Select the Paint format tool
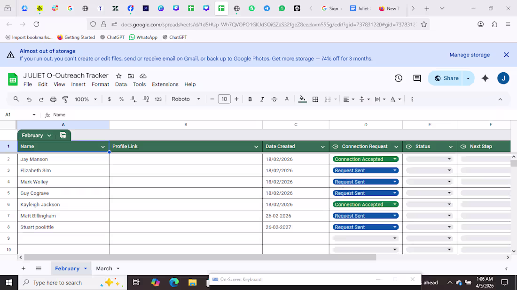The height and width of the screenshot is (290, 517). (65, 99)
